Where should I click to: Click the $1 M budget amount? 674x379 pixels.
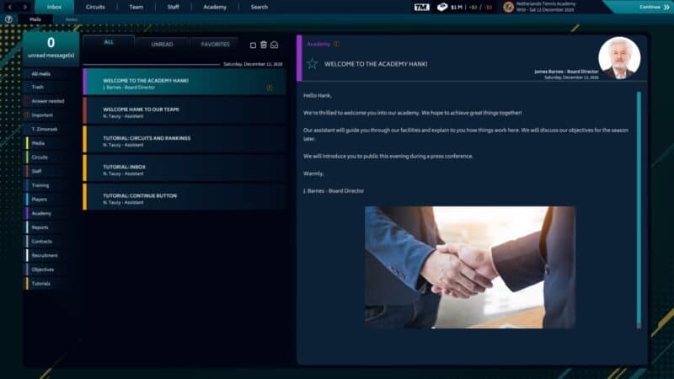coord(457,8)
